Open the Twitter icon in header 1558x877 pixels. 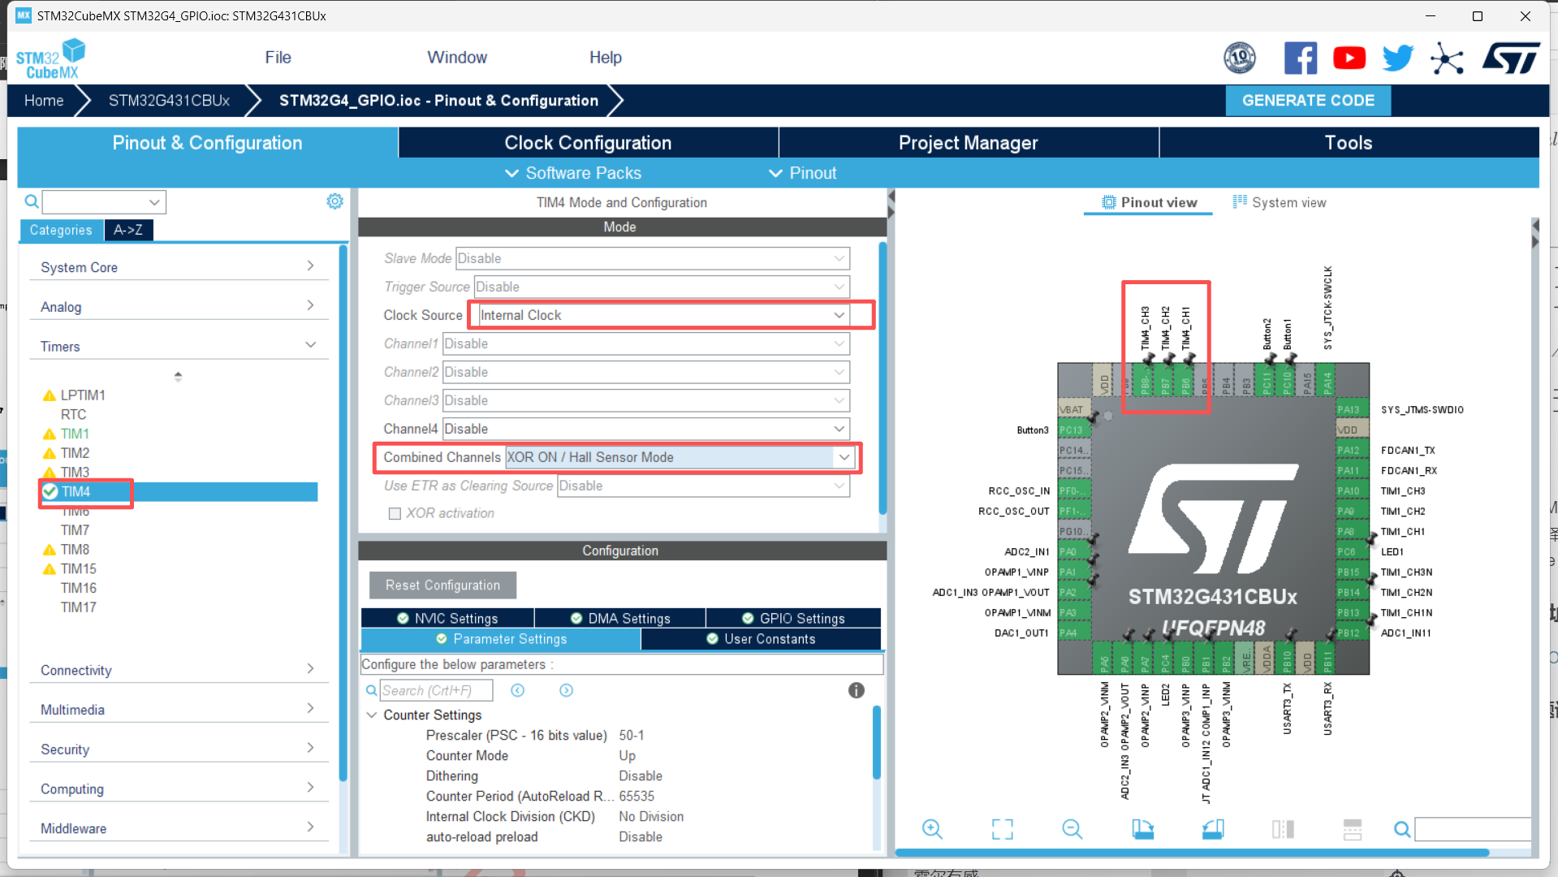[1398, 58]
